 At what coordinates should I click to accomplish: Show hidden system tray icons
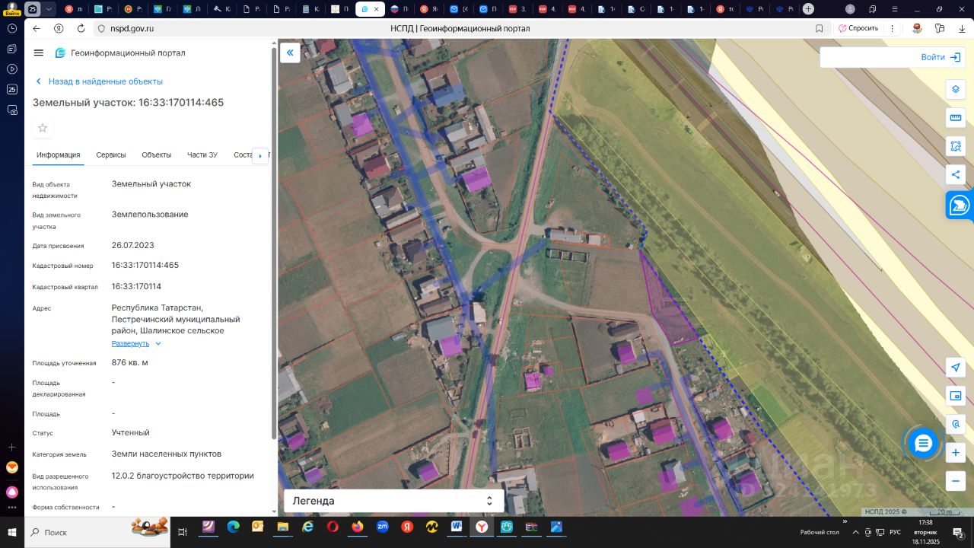(x=856, y=532)
